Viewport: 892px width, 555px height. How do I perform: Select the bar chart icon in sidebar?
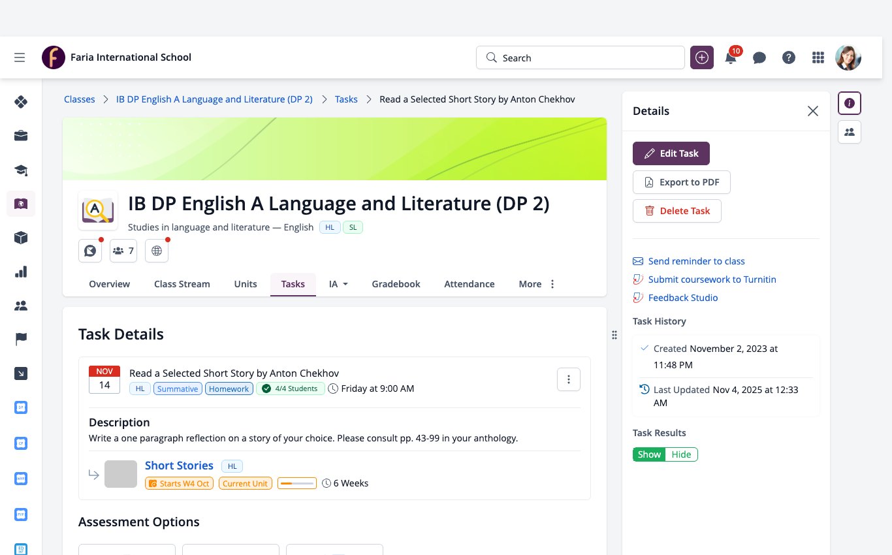21,272
